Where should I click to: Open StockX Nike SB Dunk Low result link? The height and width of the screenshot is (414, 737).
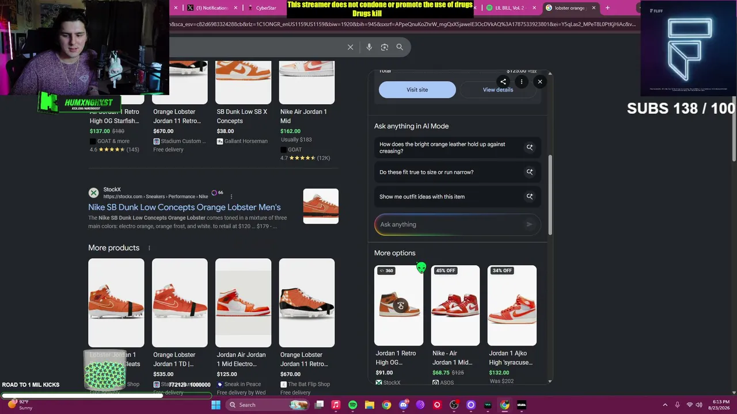click(x=184, y=207)
